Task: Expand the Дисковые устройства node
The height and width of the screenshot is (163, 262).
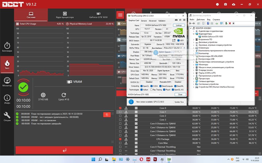Action: coord(194,42)
